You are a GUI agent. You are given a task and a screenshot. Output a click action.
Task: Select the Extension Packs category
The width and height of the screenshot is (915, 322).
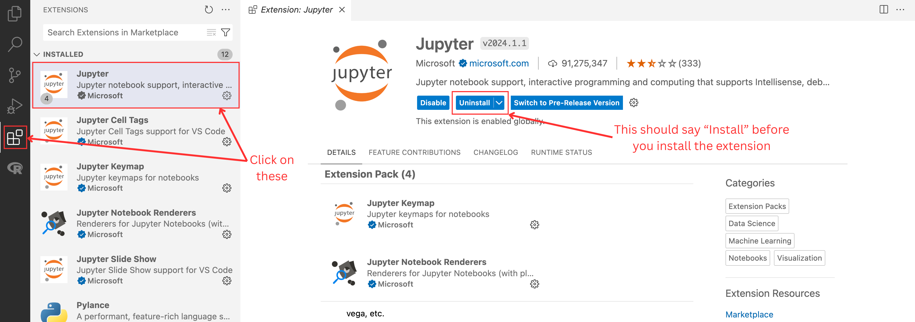tap(757, 206)
